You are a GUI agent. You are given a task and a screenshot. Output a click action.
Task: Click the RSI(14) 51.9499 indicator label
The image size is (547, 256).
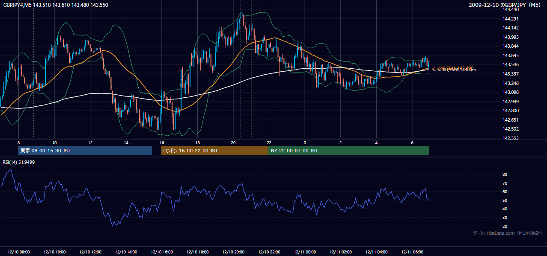coord(19,162)
